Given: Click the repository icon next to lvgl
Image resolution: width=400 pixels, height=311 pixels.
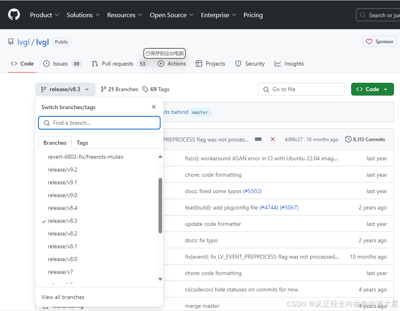Looking at the screenshot, I should (11, 42).
